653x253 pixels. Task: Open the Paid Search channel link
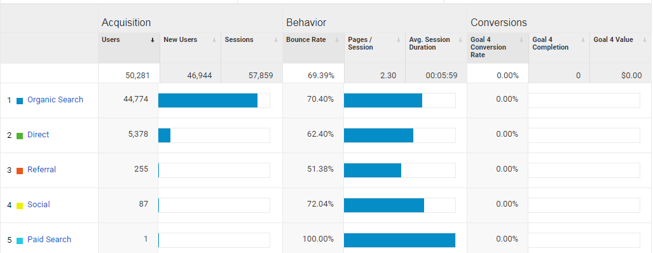click(49, 239)
